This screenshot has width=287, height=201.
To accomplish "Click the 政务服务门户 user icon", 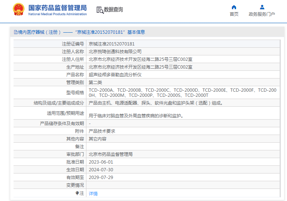I will tap(262, 7).
